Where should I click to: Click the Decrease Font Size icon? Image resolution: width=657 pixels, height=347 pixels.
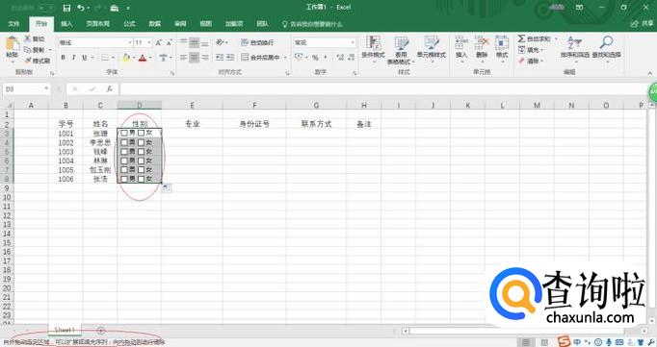click(170, 42)
